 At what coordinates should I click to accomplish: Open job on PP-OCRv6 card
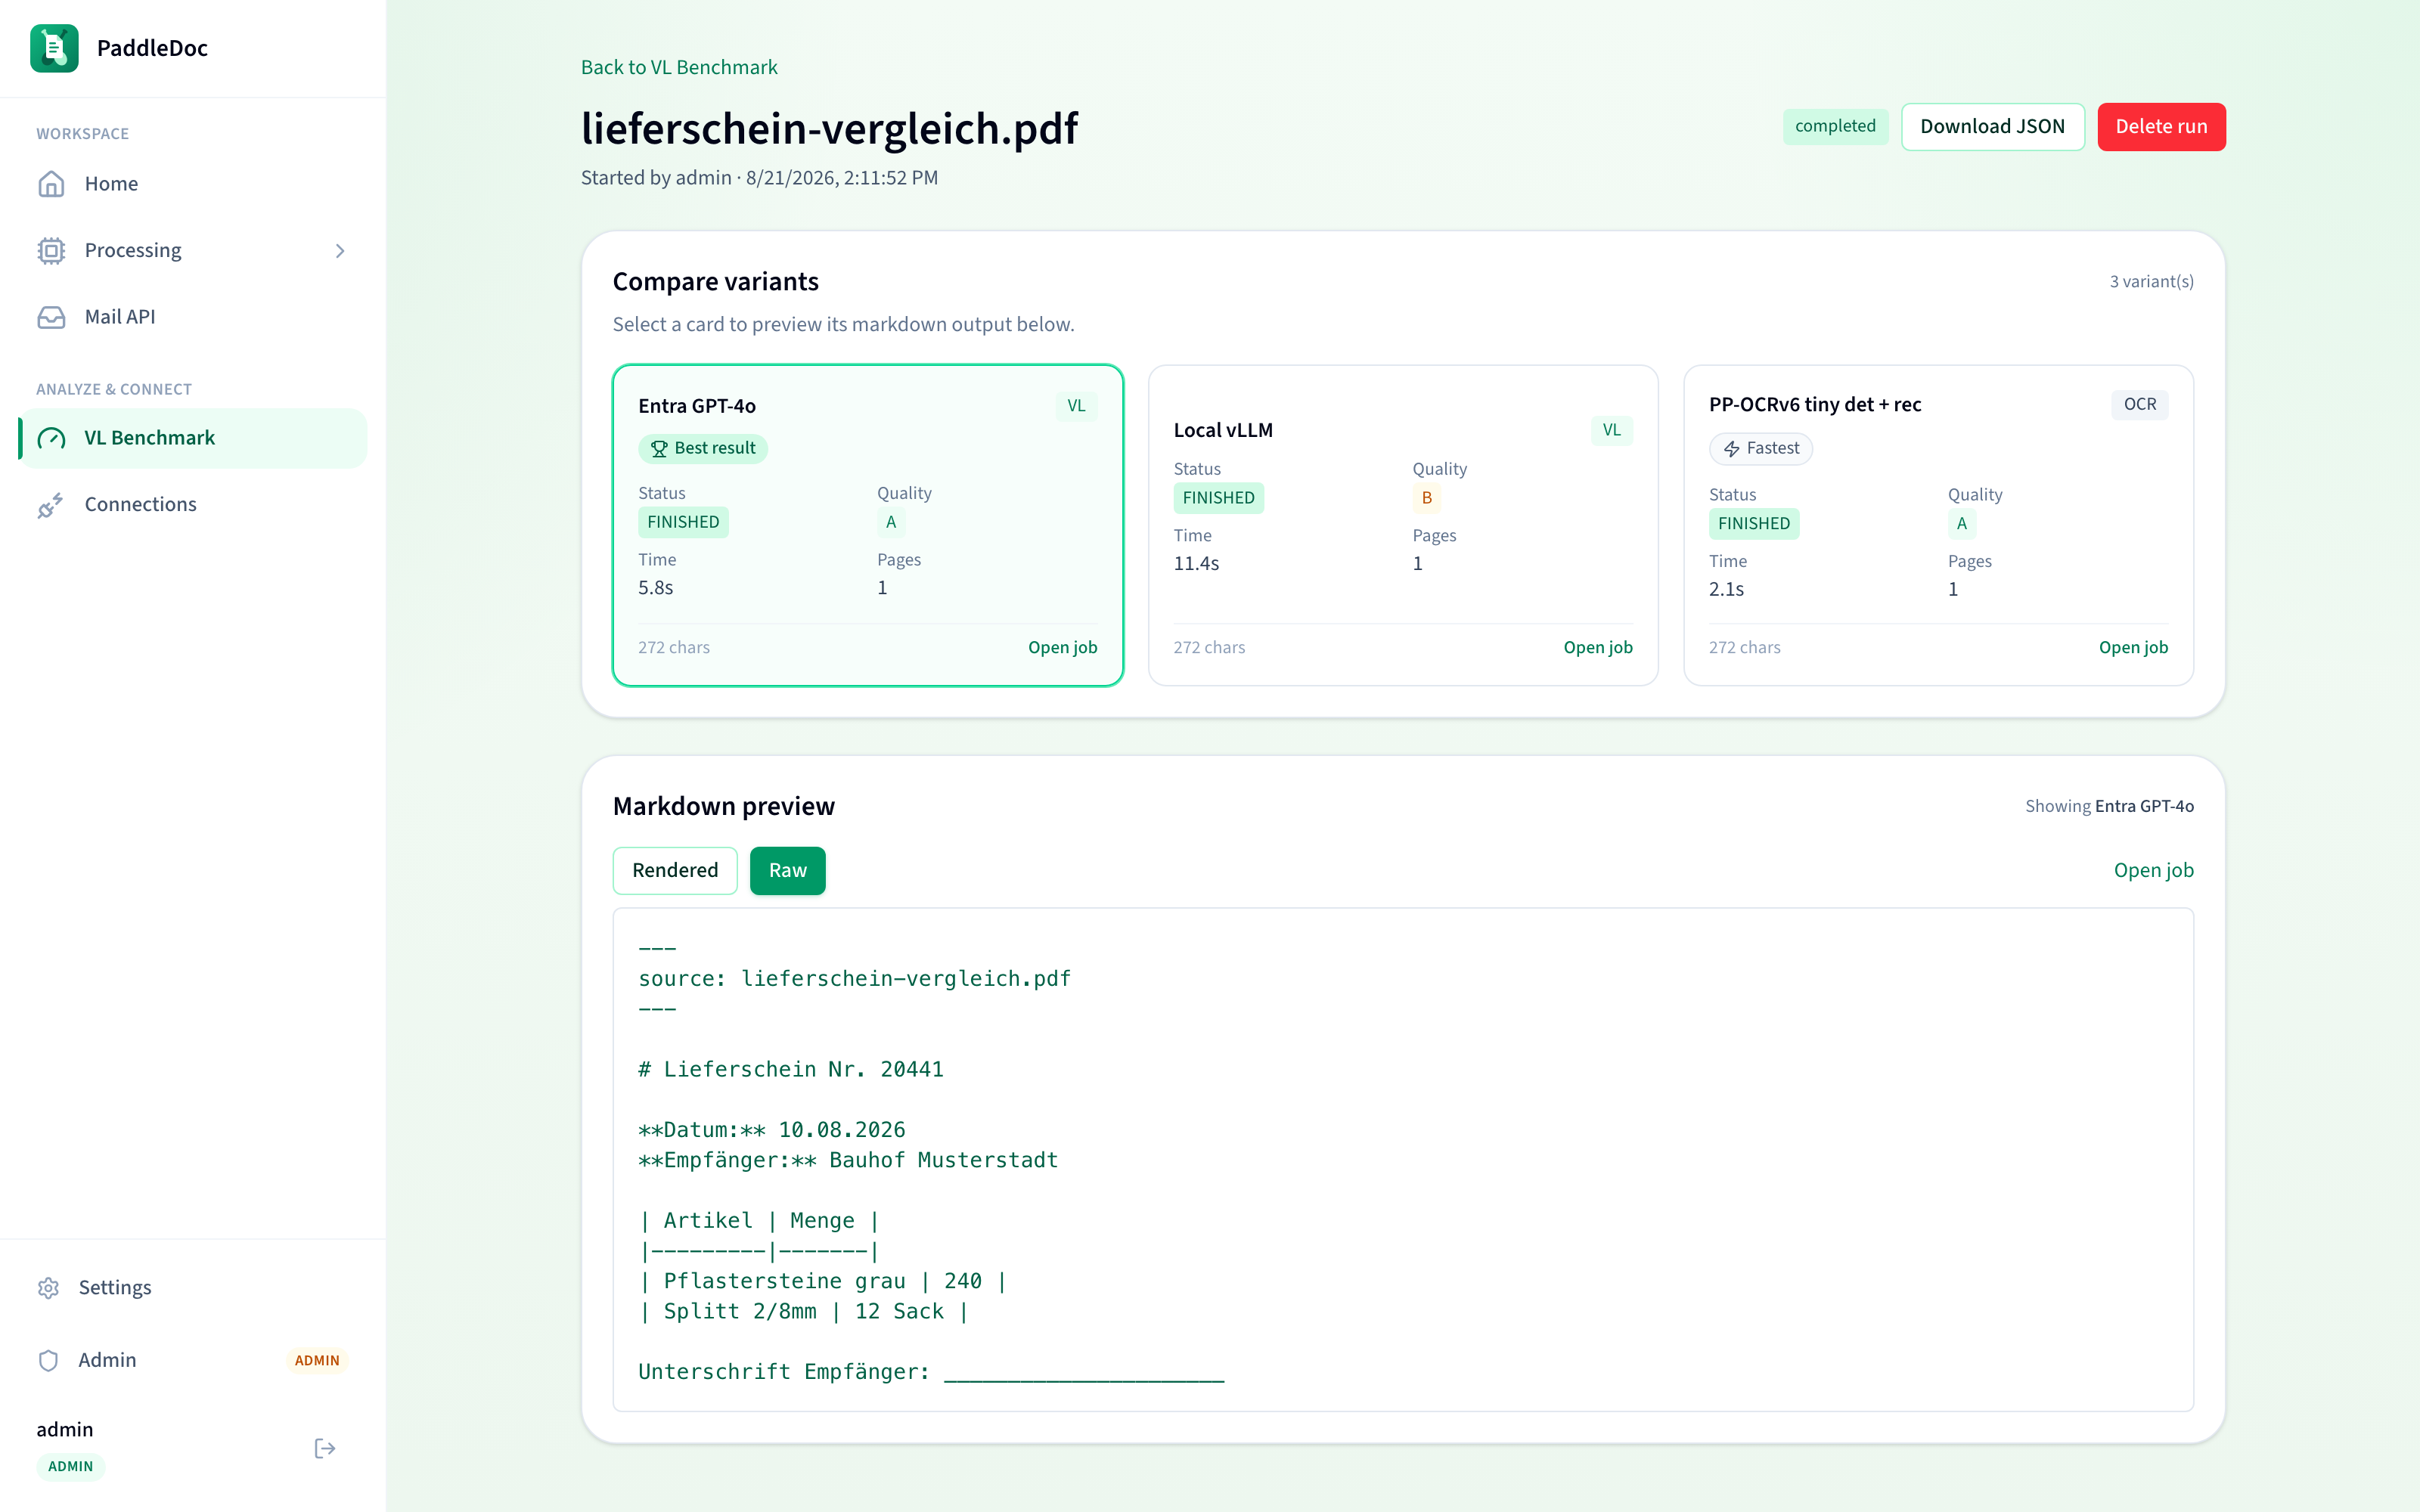pos(2133,647)
